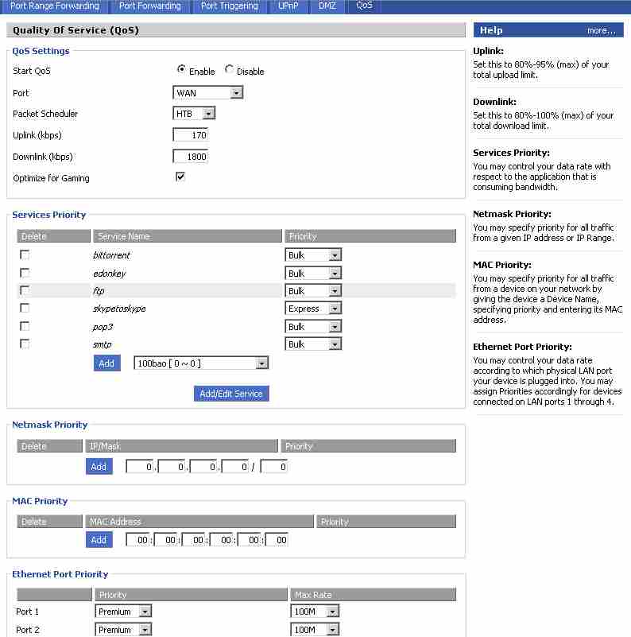The width and height of the screenshot is (631, 637).
Task: Open bittorrent priority dropdown
Action: [x=313, y=255]
